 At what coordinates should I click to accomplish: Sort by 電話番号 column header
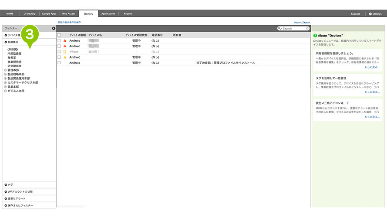[157, 35]
